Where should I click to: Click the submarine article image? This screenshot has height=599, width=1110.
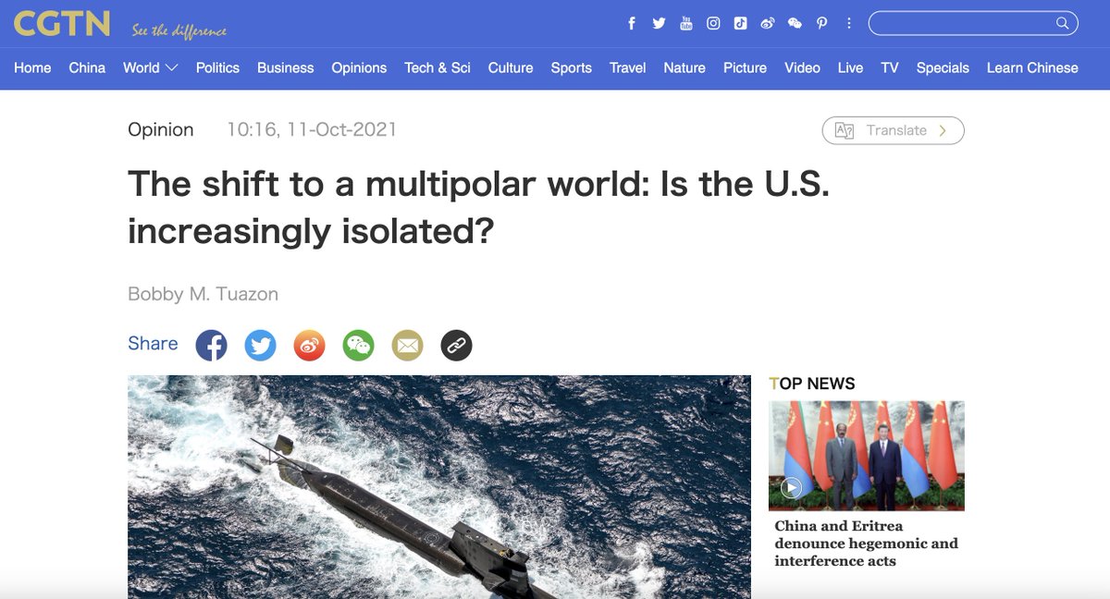439,486
